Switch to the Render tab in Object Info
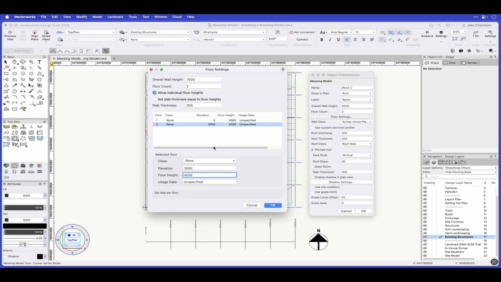The width and height of the screenshot is (501, 282). coord(469,63)
